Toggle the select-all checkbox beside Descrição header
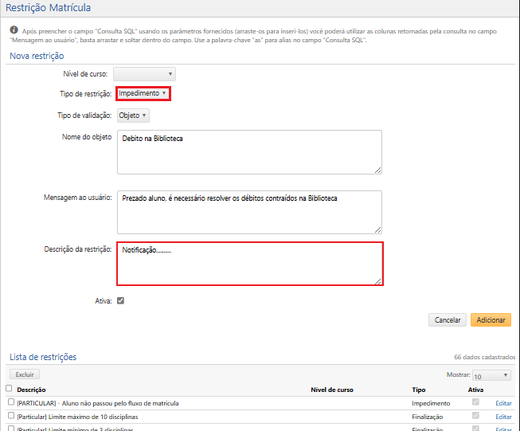The image size is (520, 431). 9,388
